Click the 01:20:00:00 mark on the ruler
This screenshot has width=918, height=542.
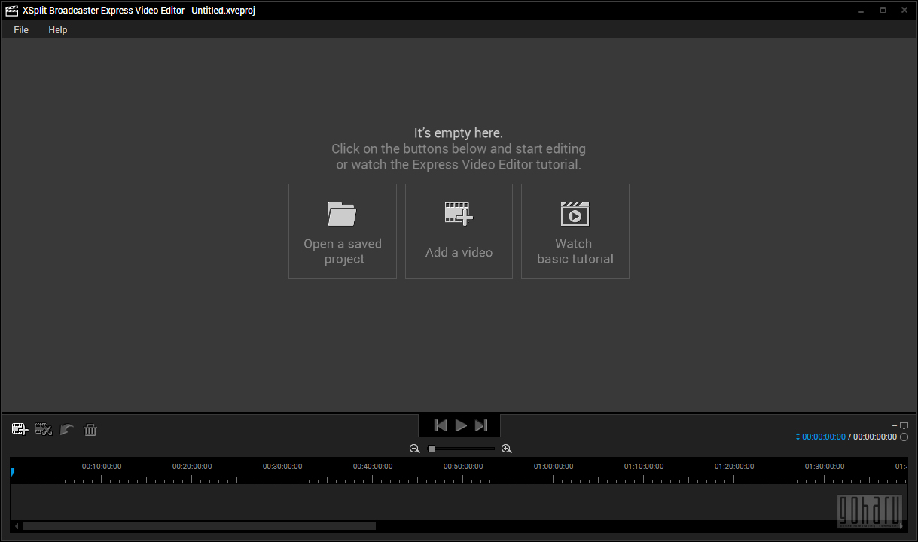coord(734,467)
